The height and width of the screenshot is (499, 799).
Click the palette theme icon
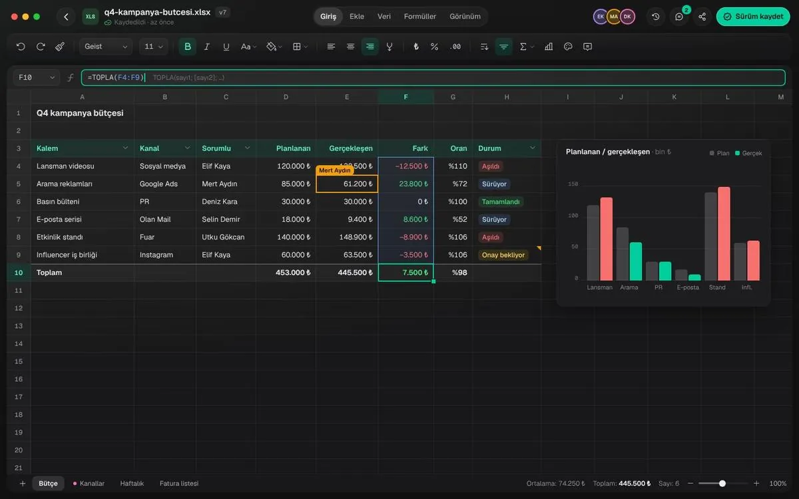click(568, 47)
